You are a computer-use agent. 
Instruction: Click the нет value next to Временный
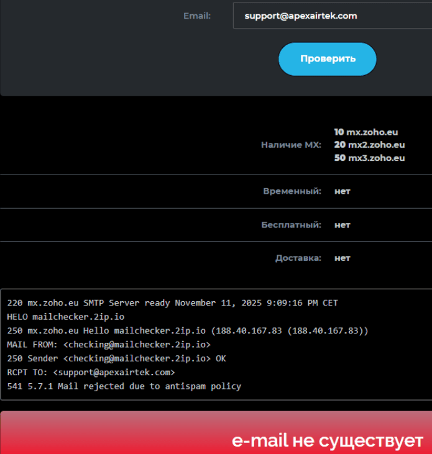coord(342,191)
